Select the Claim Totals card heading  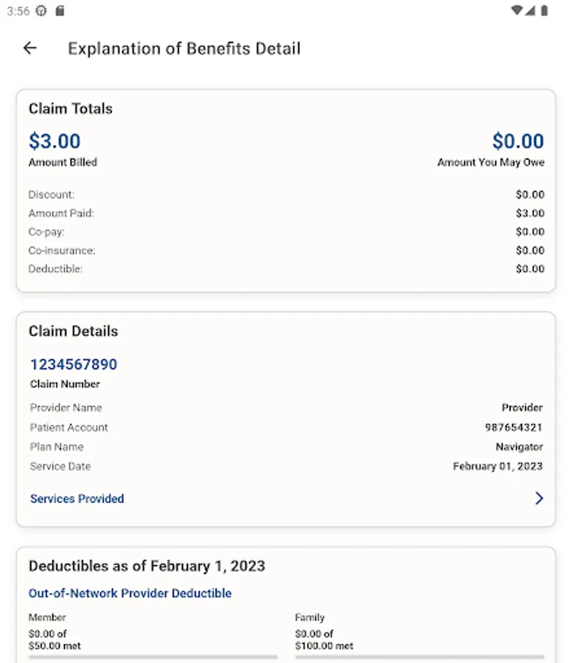tap(71, 109)
